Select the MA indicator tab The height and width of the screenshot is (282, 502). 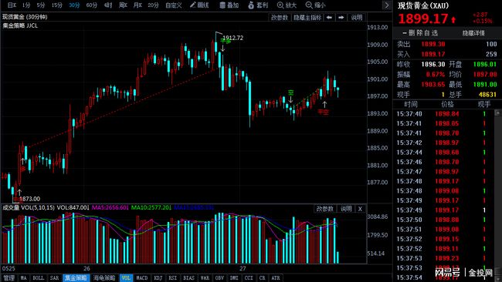[x=23, y=278]
